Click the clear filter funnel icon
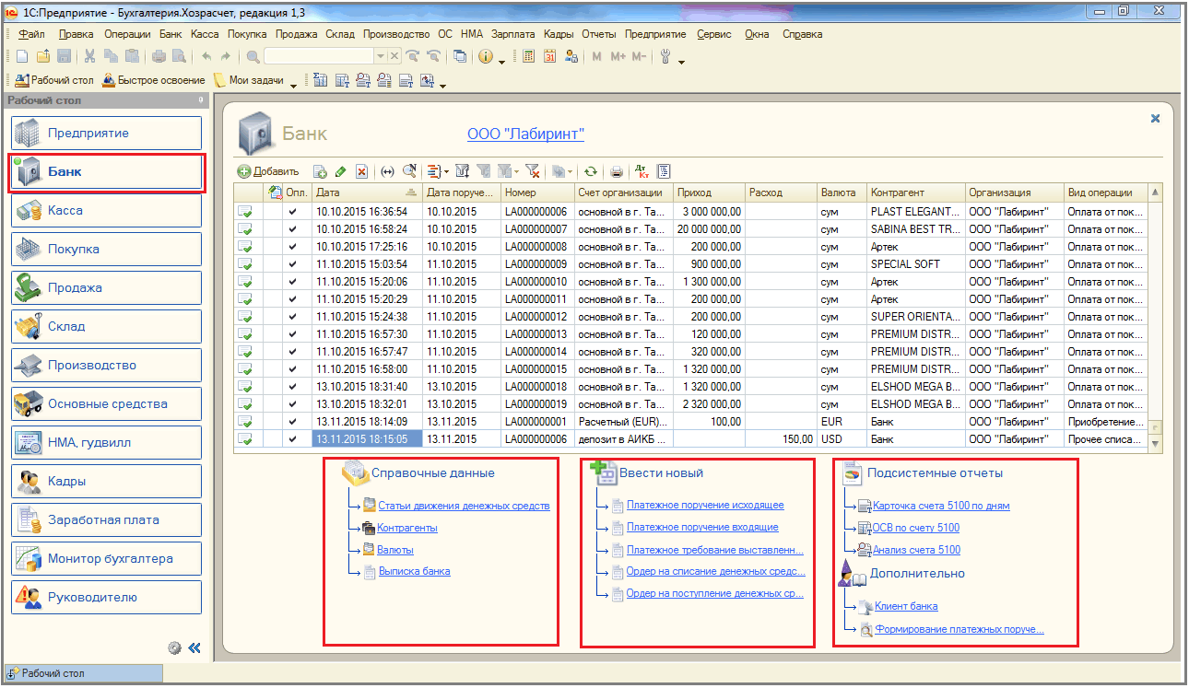Image resolution: width=1189 pixels, height=688 pixels. point(532,171)
